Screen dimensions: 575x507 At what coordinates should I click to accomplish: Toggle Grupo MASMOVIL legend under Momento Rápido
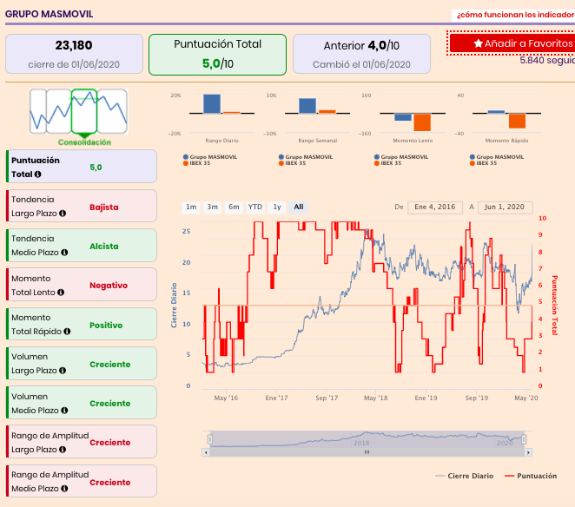497,157
